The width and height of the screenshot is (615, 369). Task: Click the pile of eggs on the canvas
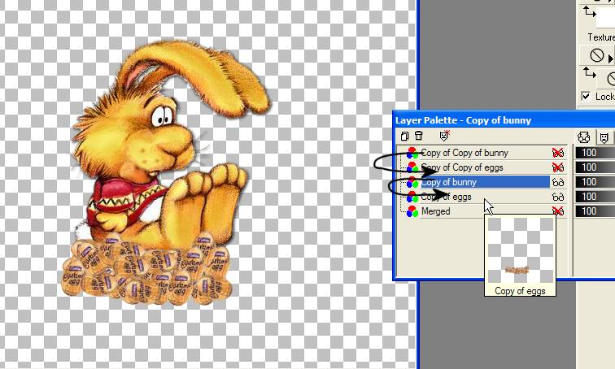pos(146,271)
